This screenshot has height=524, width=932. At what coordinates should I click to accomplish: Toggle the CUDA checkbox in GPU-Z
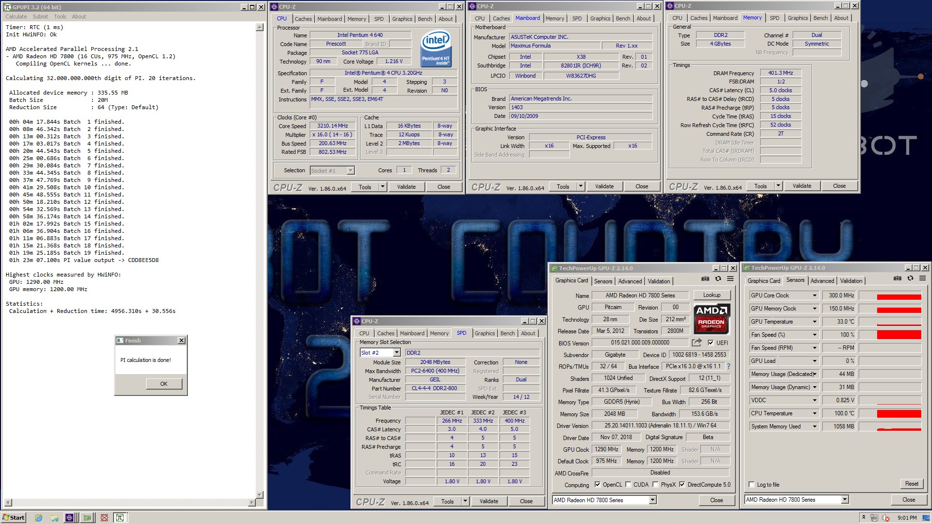pos(628,485)
